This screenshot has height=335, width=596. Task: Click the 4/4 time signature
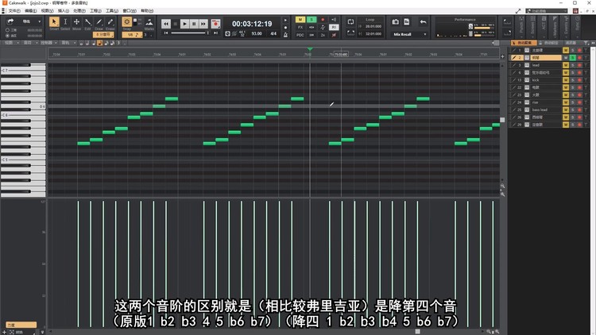coord(273,34)
